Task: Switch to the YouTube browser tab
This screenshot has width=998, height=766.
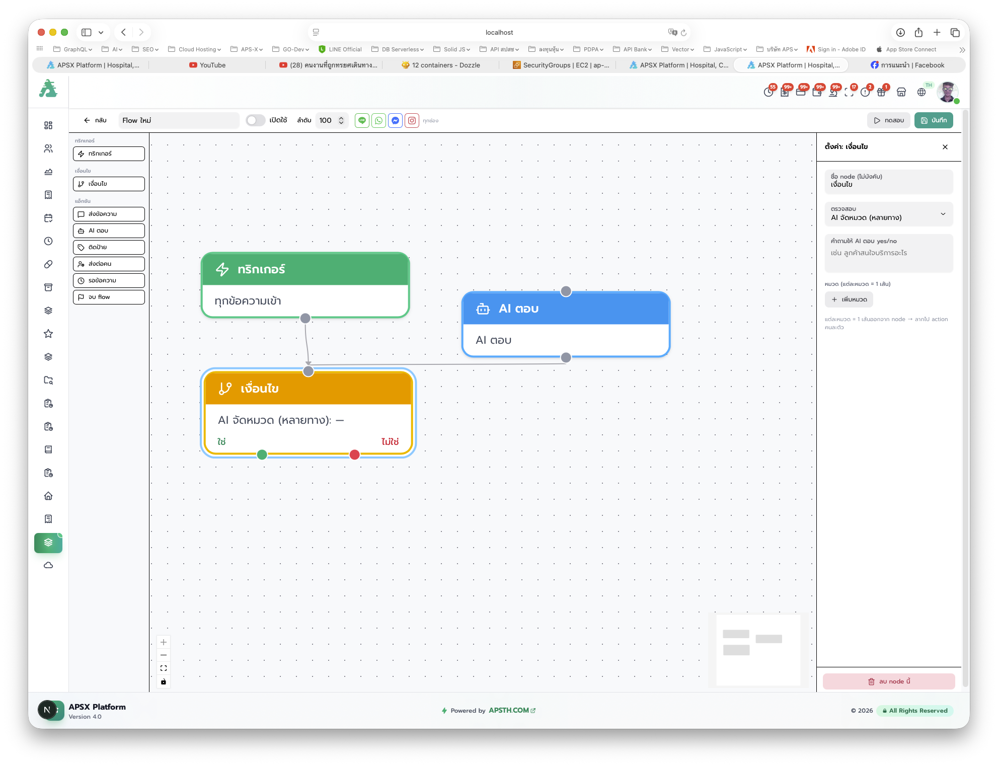Action: (207, 65)
